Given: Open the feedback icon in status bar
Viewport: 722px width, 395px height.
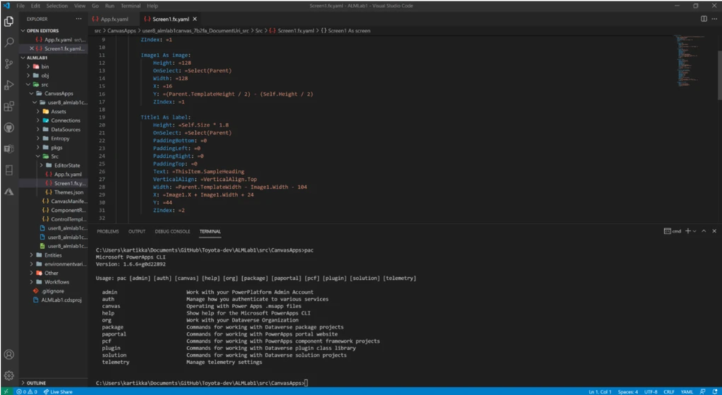Looking at the screenshot, I should [702, 392].
